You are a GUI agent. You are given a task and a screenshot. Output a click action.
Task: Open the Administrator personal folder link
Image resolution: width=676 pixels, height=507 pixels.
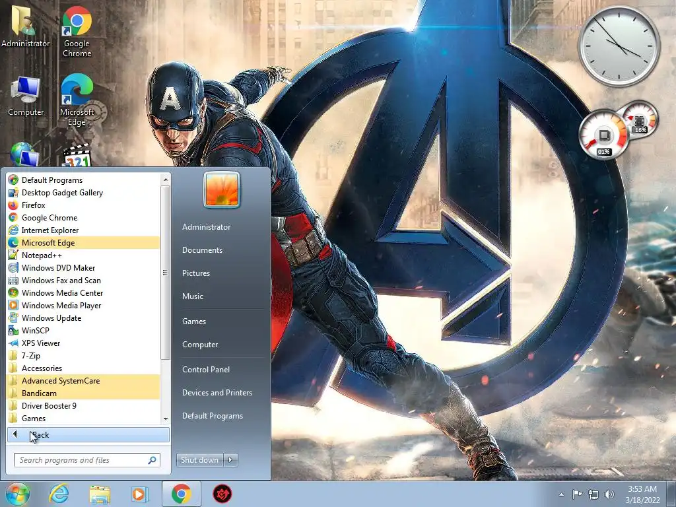[x=206, y=227]
